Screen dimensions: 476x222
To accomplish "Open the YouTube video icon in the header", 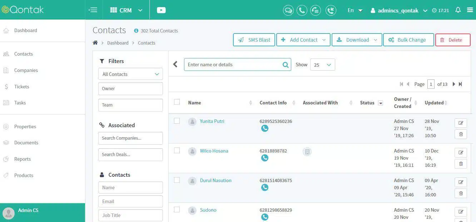I will tap(161, 10).
